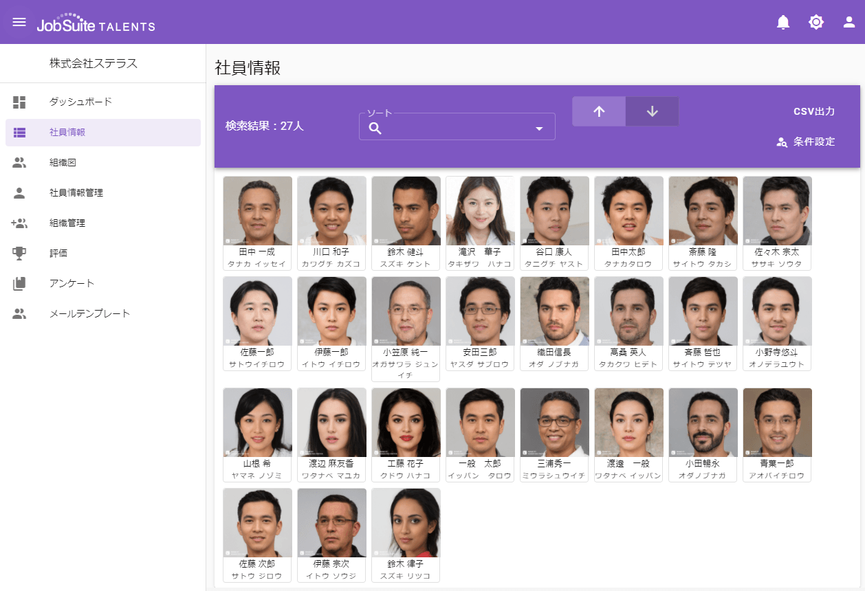Open employee card 田中 一成
This screenshot has width=865, height=591.
pos(257,223)
